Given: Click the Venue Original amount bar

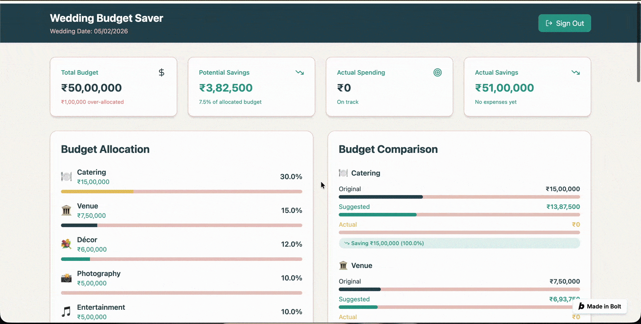Looking at the screenshot, I should pos(459,289).
